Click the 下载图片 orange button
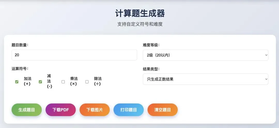 coord(95,110)
